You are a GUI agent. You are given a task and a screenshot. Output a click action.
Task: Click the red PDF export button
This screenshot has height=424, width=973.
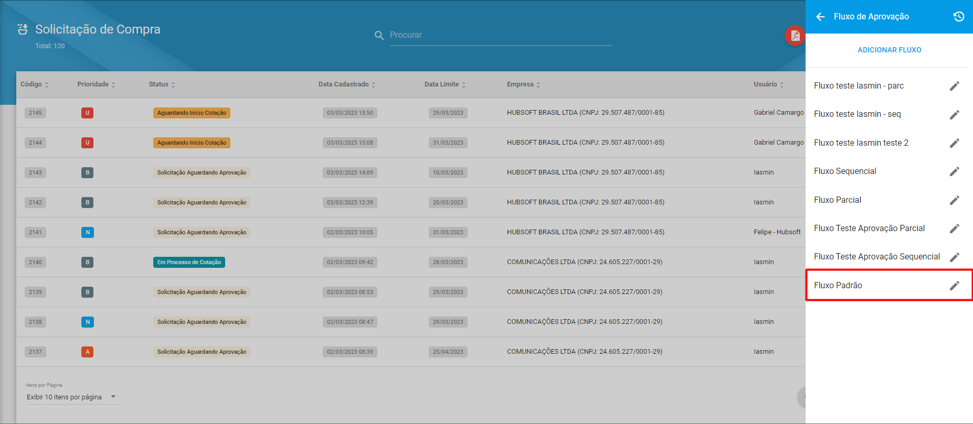(x=795, y=36)
